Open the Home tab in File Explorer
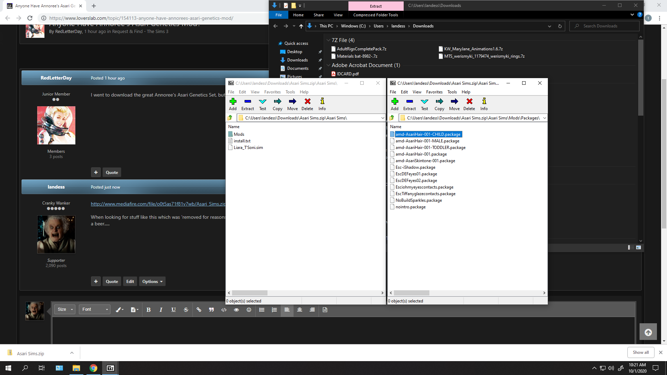Viewport: 667px width, 375px height. click(298, 15)
